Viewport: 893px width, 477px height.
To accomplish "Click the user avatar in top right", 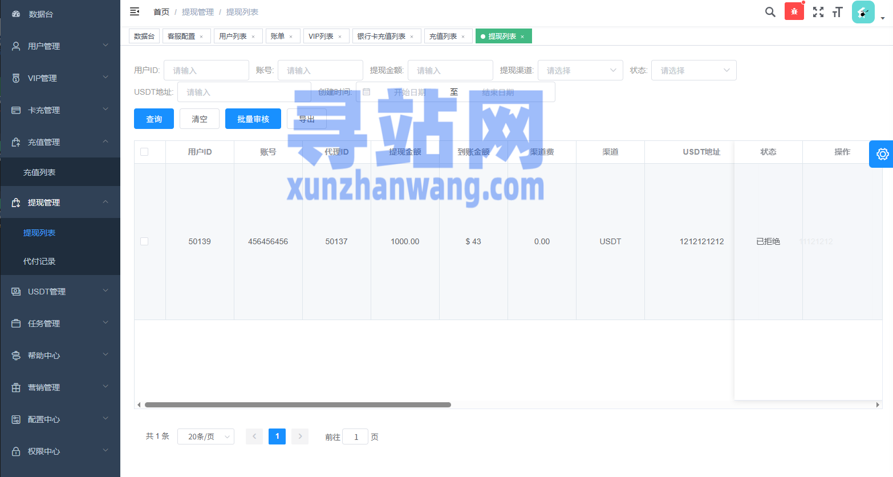I will click(x=863, y=12).
